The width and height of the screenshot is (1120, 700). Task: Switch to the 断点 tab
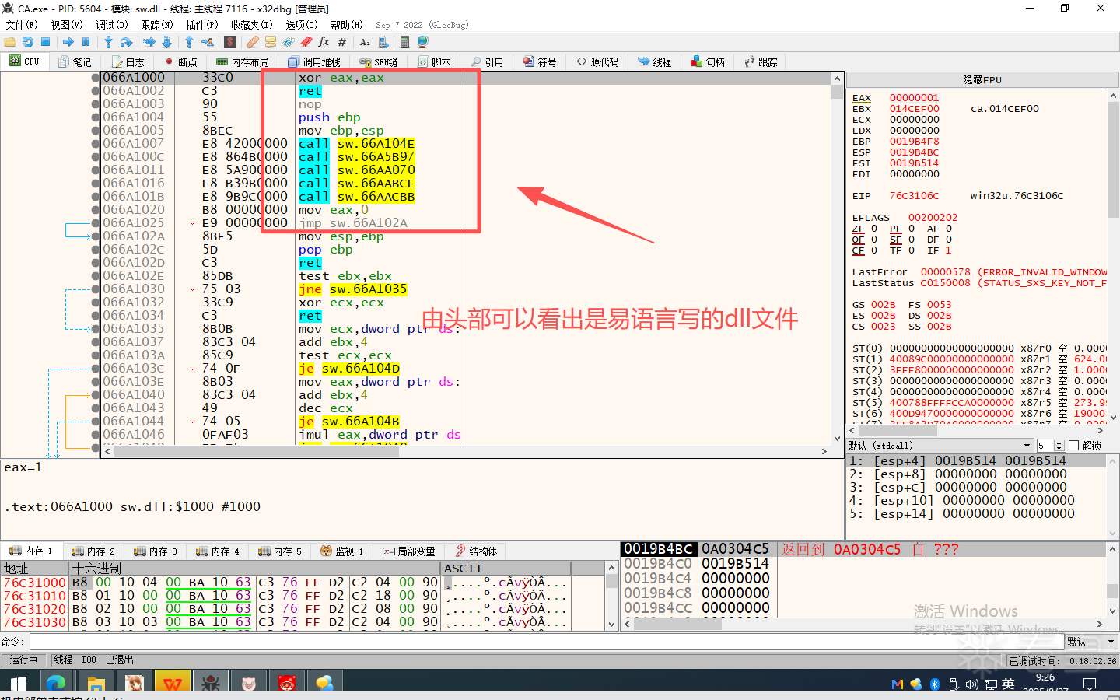pos(180,62)
